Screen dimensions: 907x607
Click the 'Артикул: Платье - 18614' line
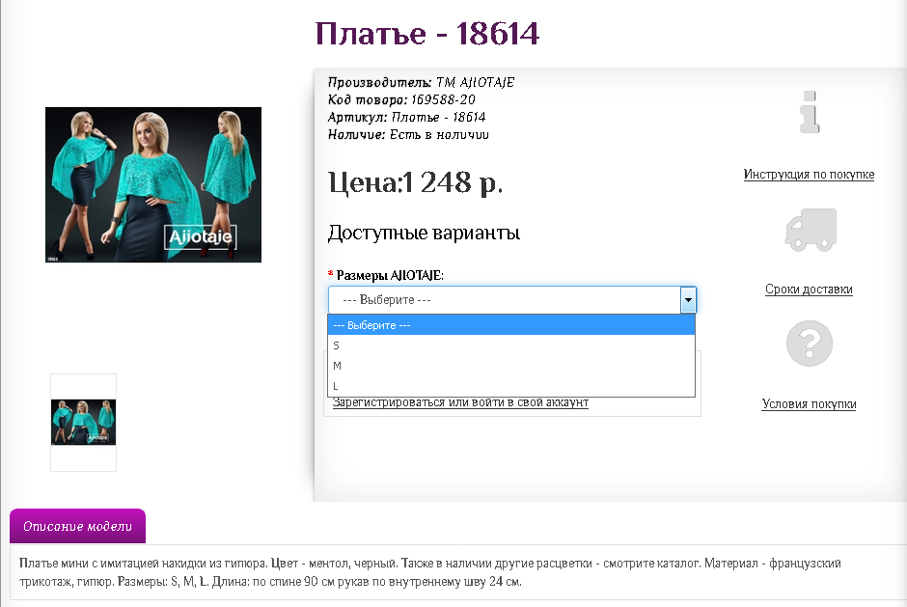[406, 117]
